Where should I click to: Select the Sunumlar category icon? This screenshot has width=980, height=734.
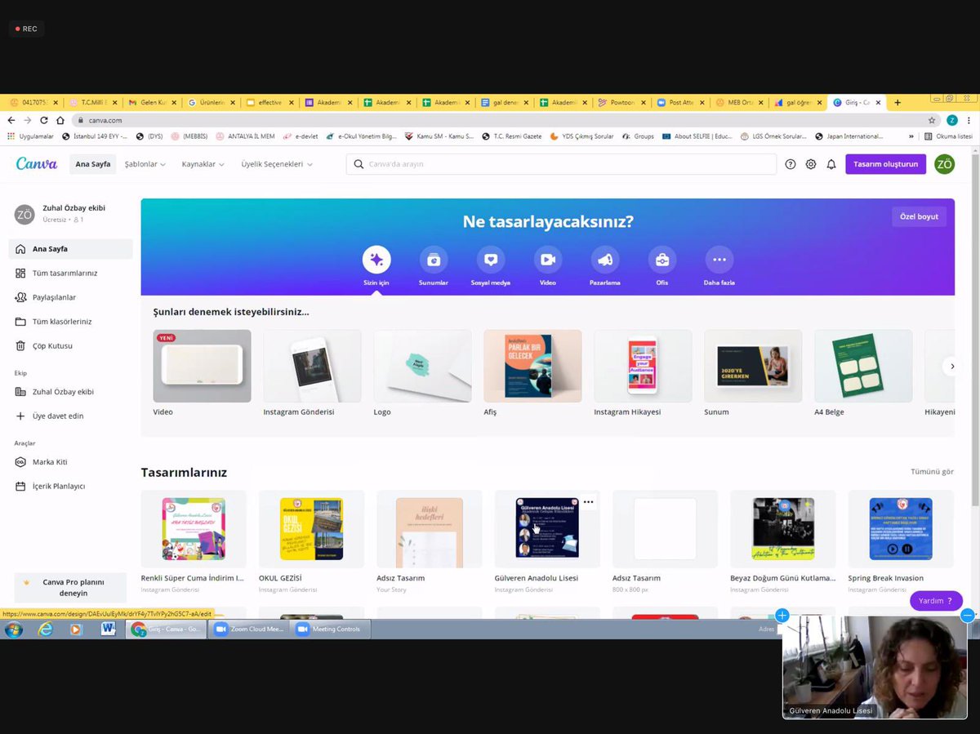434,260
